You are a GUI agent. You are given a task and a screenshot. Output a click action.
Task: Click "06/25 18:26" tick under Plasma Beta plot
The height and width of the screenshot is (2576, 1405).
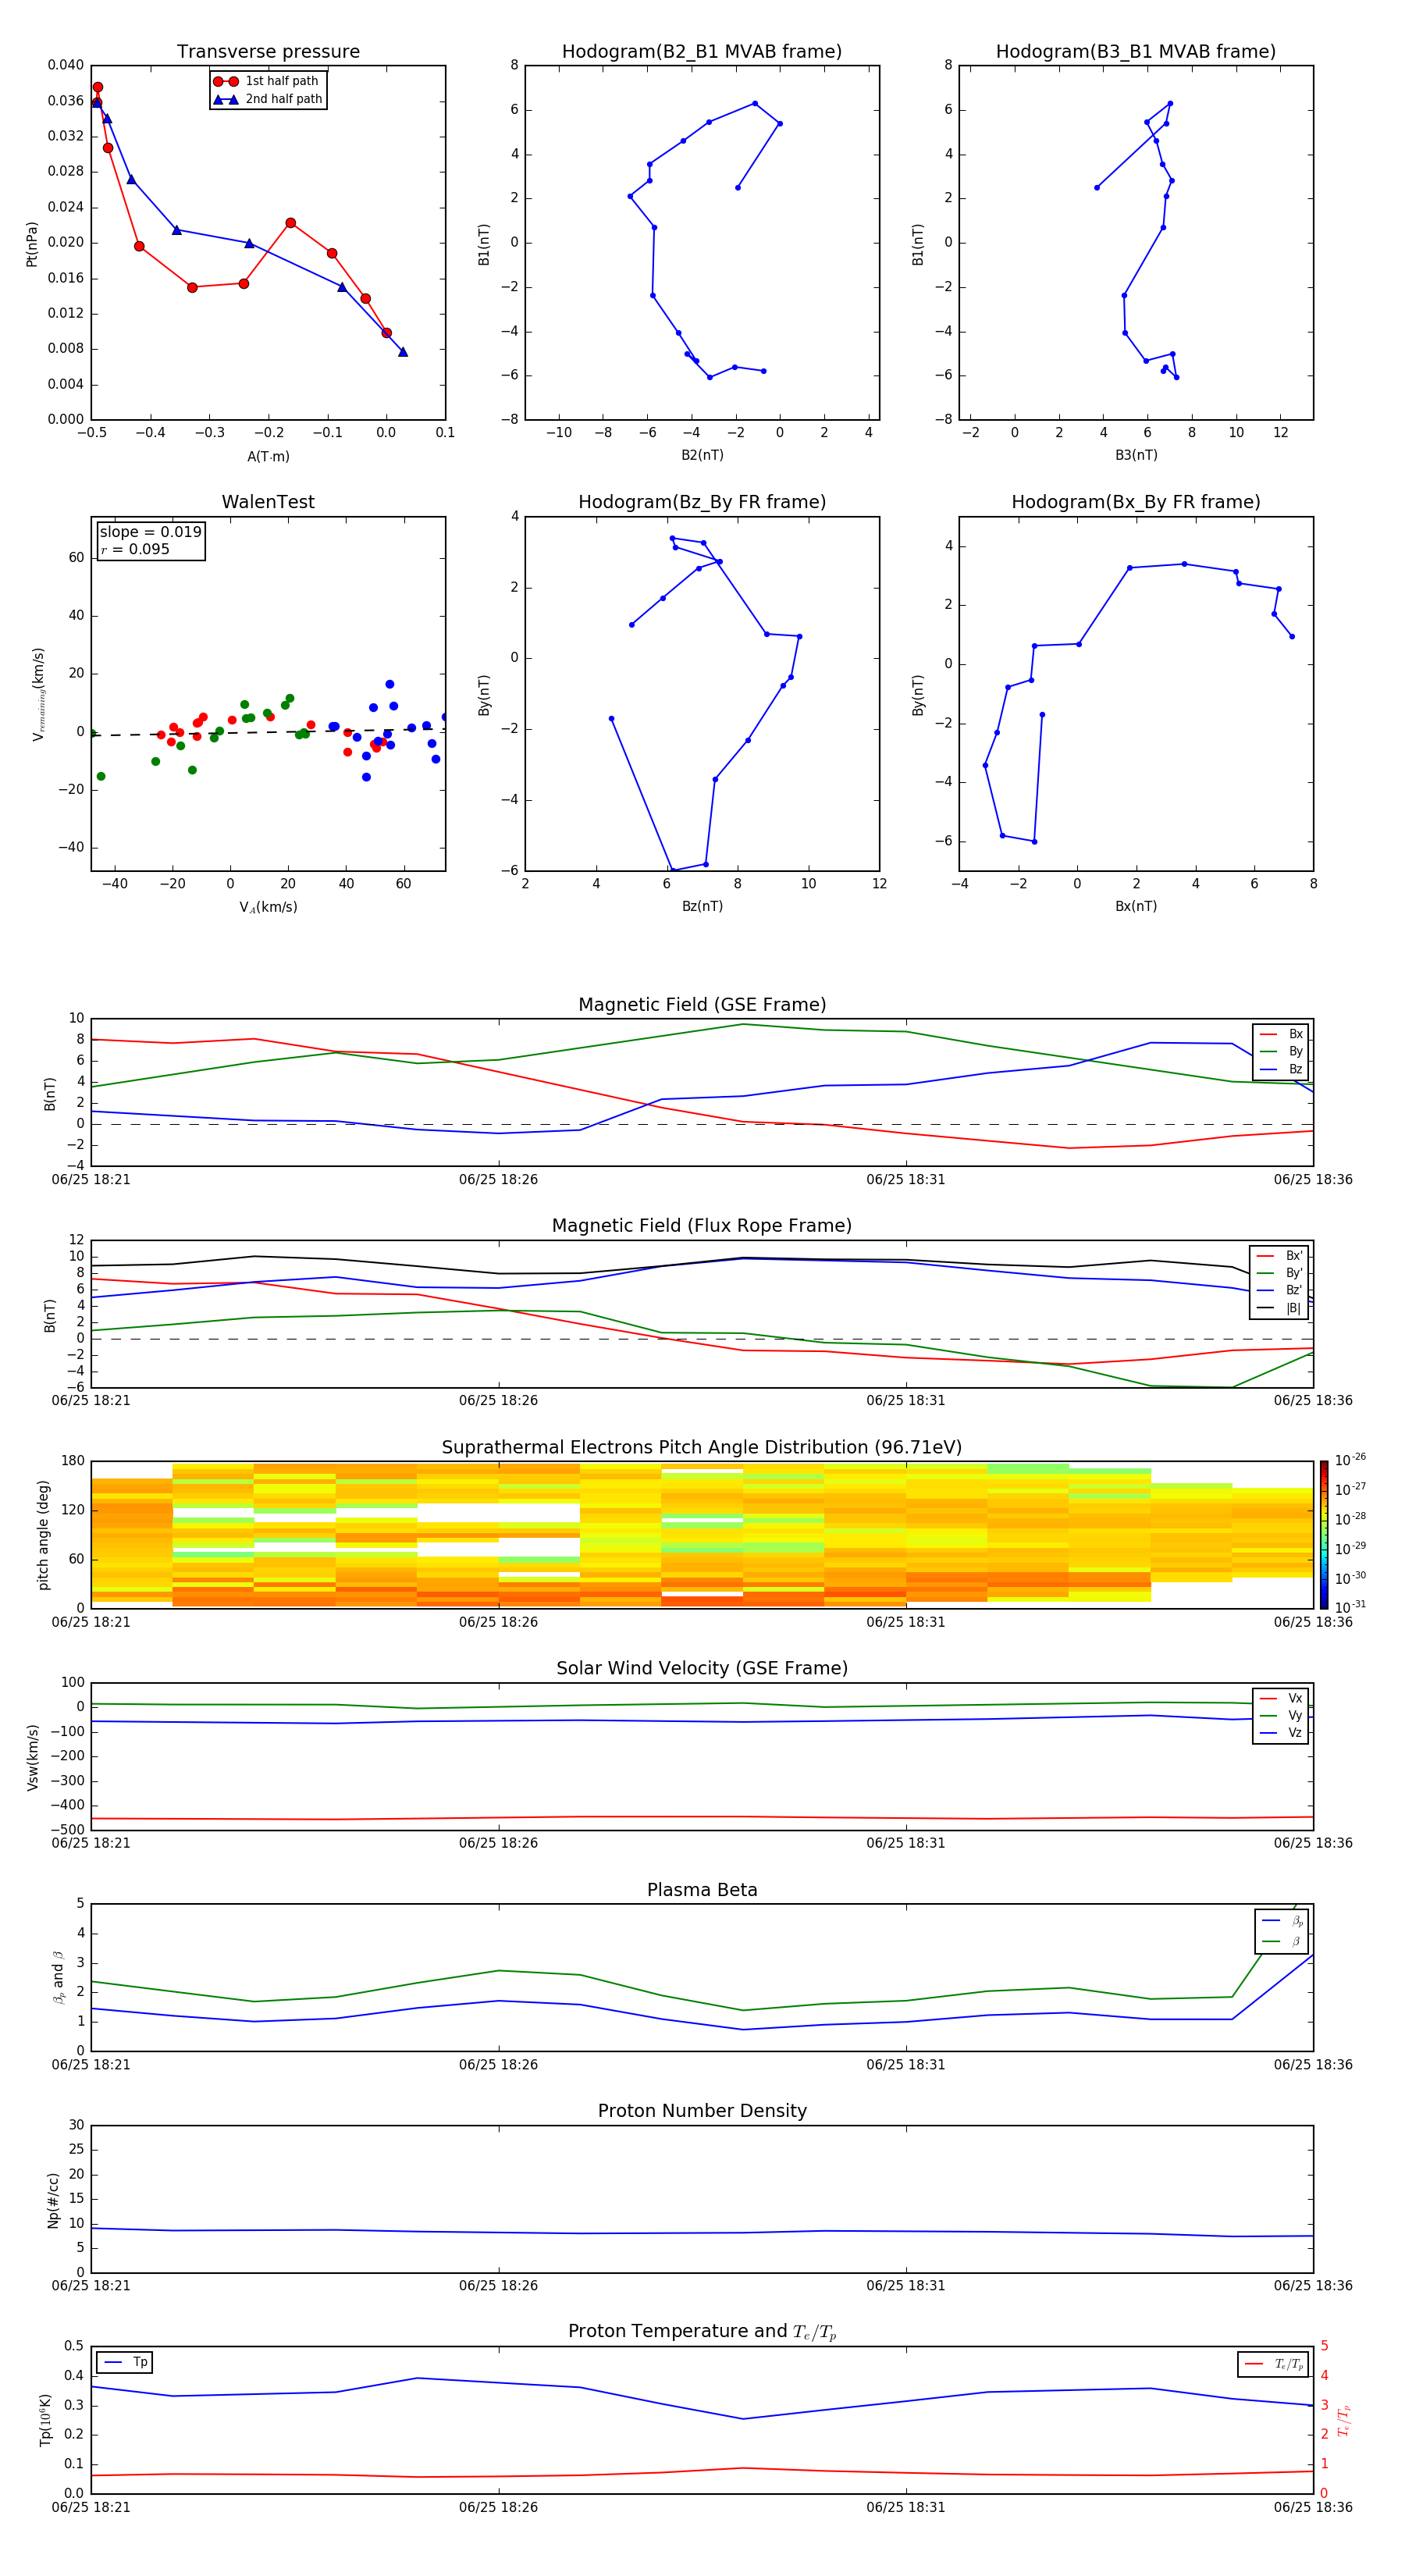click(498, 2065)
